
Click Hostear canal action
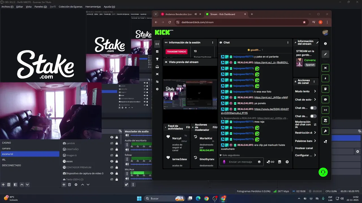(x=304, y=148)
